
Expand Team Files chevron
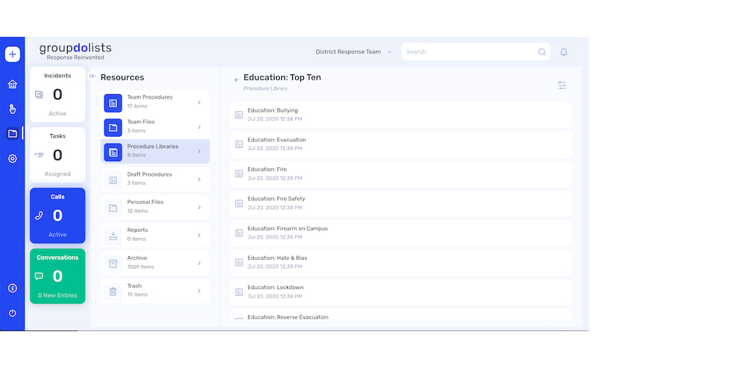[199, 127]
